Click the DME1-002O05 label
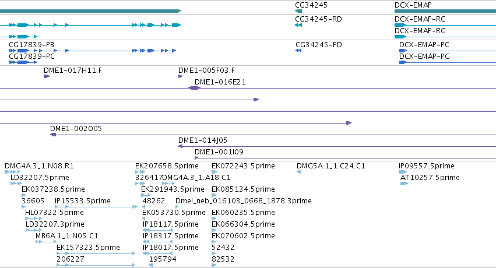 [x=76, y=129]
